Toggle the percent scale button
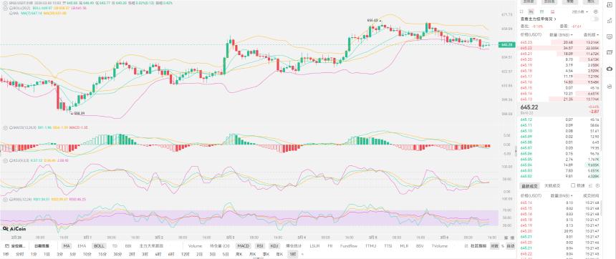The width and height of the screenshot is (616, 259). point(502,246)
